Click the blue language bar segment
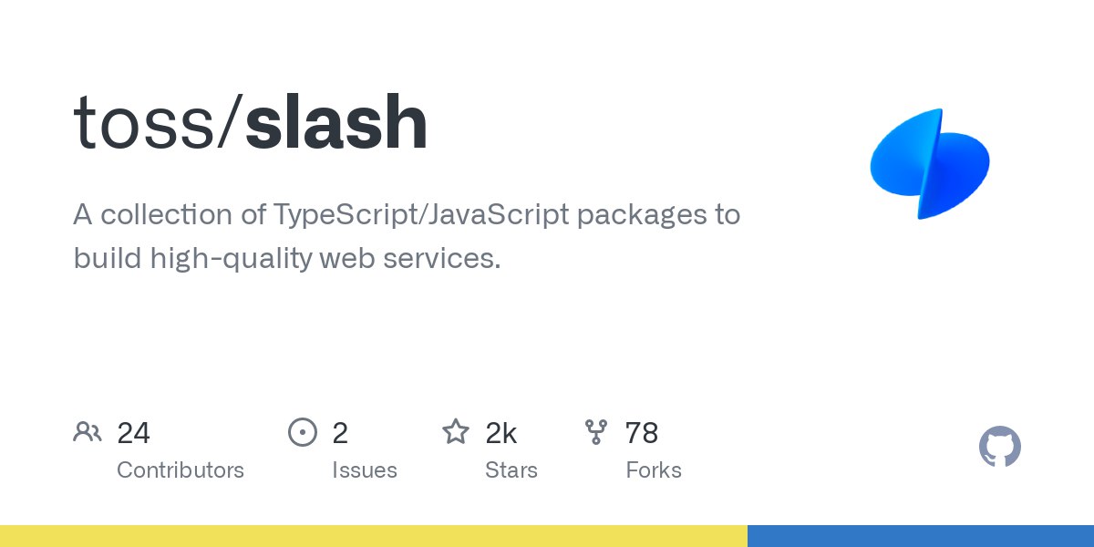This screenshot has height=547, width=1094. pos(921,536)
